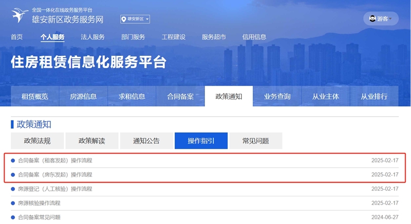
Task: Click the location pin icon
Action: (124, 19)
